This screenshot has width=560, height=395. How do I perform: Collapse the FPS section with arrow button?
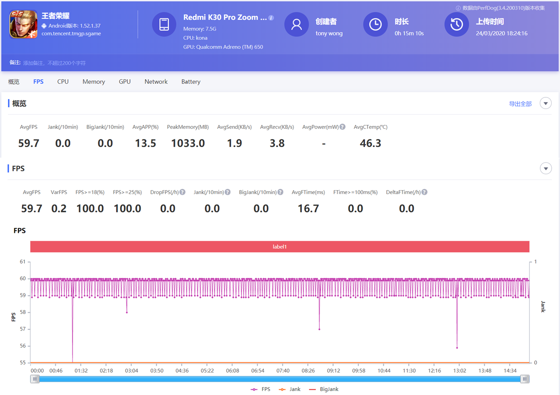click(546, 168)
